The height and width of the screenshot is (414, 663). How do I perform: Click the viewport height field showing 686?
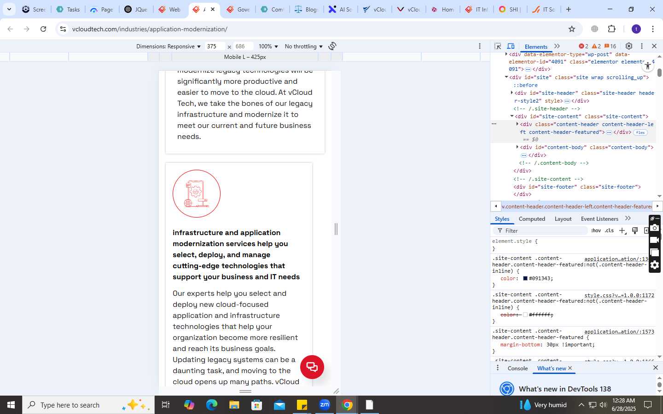tap(244, 46)
